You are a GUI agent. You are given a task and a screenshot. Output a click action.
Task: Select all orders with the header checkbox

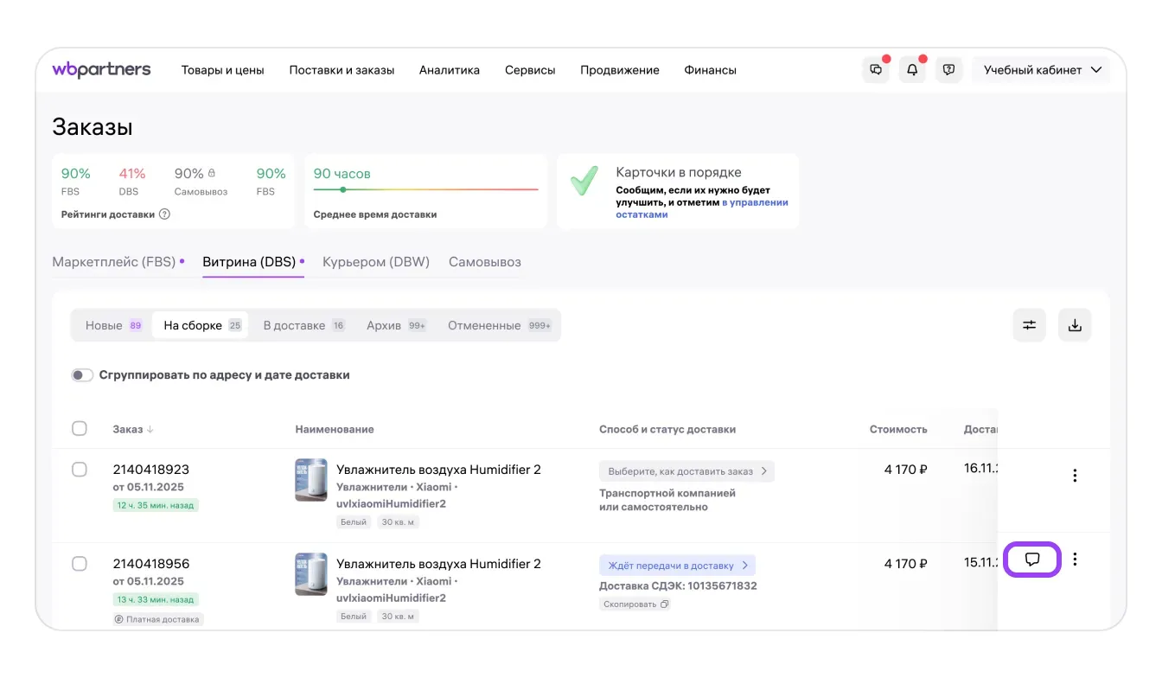[80, 428]
